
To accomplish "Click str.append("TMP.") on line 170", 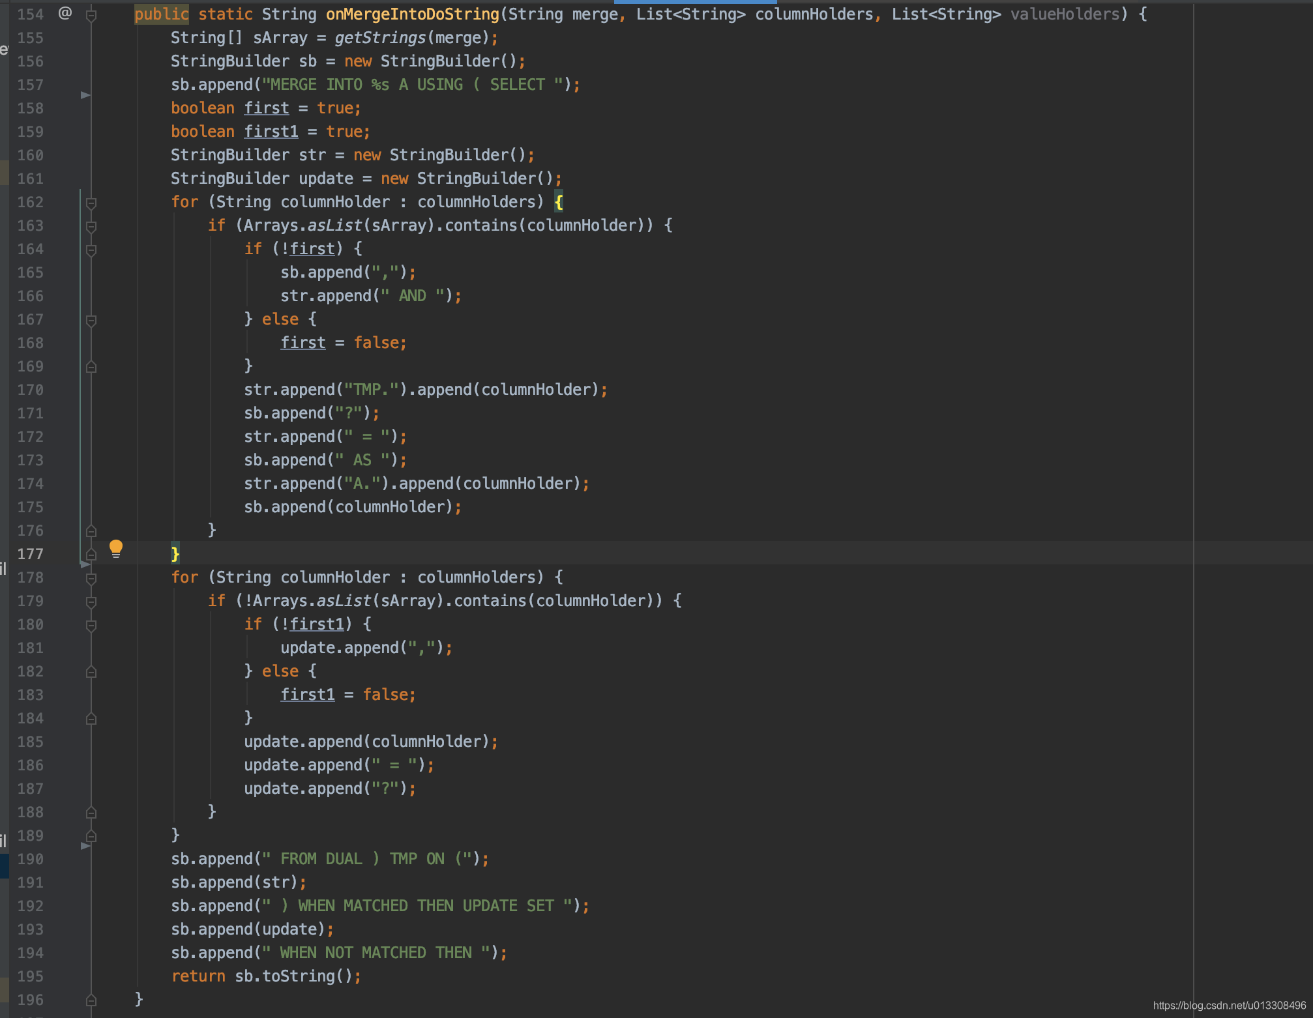I will (x=326, y=390).
